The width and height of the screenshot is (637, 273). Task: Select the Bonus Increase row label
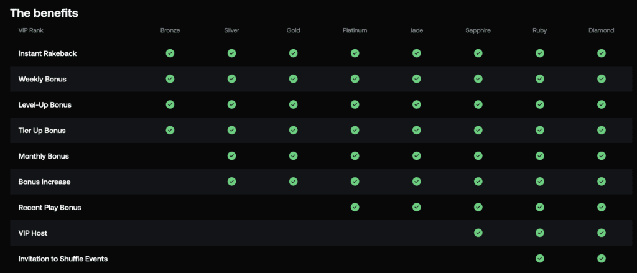44,182
